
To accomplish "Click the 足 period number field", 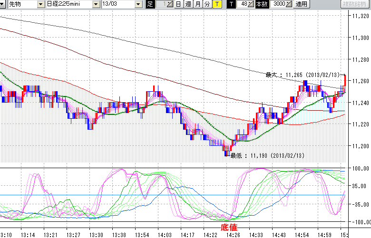I will pyautogui.click(x=162, y=4).
